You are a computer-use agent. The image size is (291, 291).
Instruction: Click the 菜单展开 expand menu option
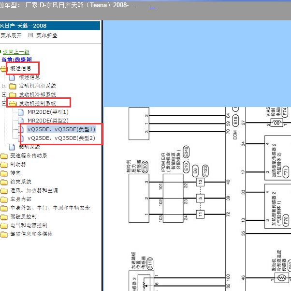11,35
